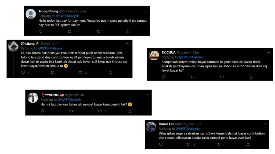
Task: Like Harun Lee's tweet
Action: click(218, 144)
